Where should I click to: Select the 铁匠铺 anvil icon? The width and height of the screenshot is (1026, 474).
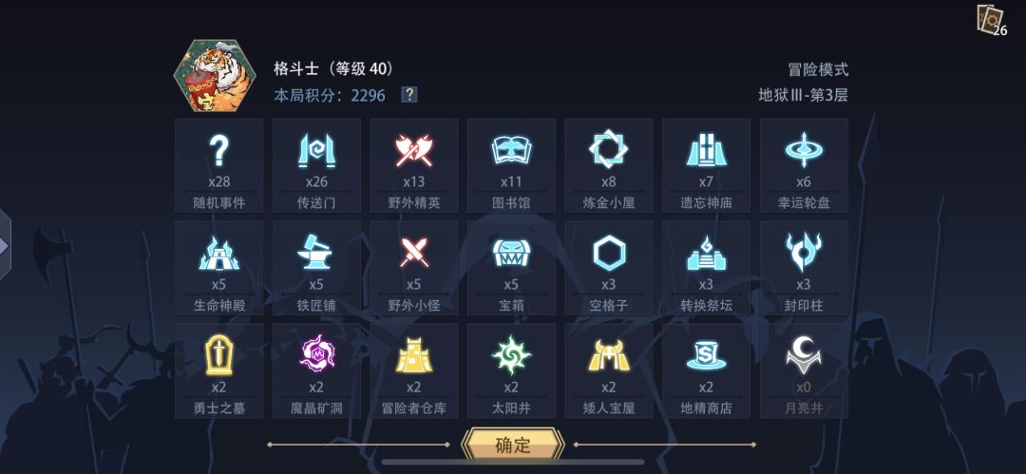[x=316, y=253]
